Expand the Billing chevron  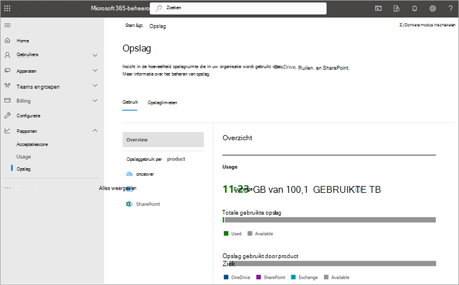(x=95, y=100)
